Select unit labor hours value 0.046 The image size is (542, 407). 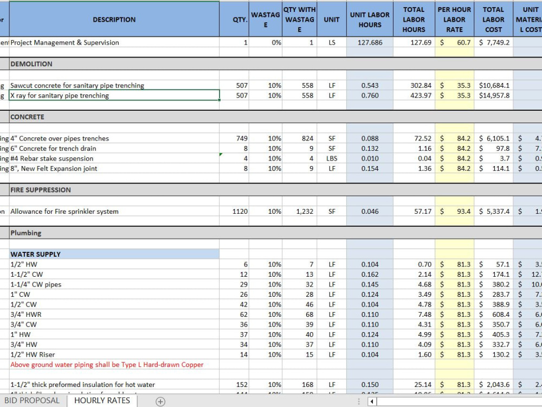(370, 212)
